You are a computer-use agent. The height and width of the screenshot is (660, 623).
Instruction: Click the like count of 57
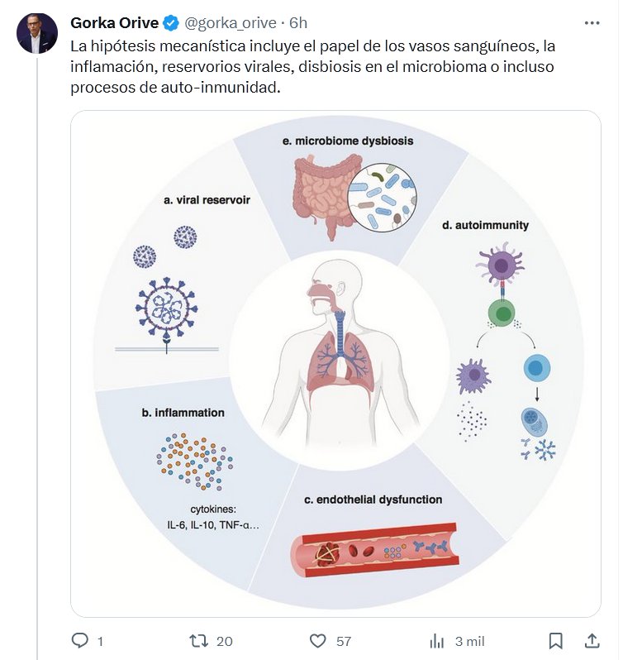[344, 641]
